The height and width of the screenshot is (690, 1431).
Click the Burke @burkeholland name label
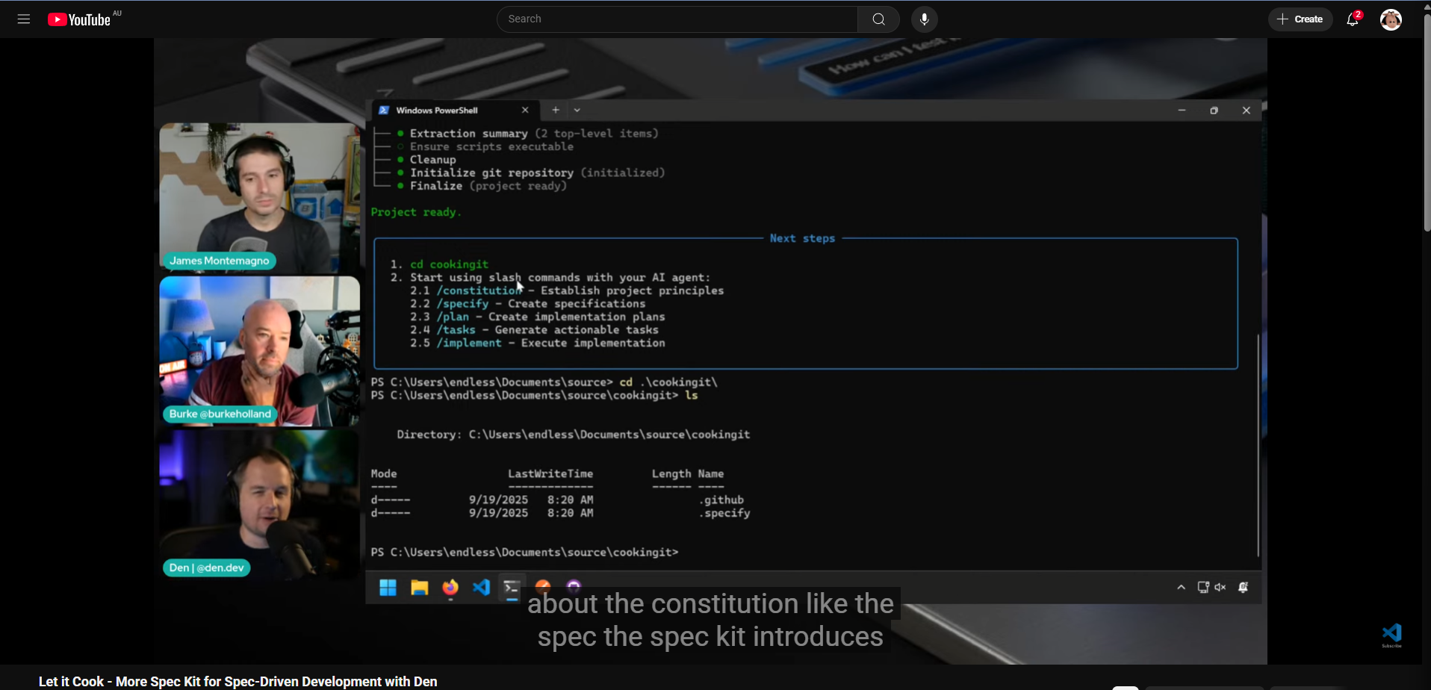tap(220, 414)
